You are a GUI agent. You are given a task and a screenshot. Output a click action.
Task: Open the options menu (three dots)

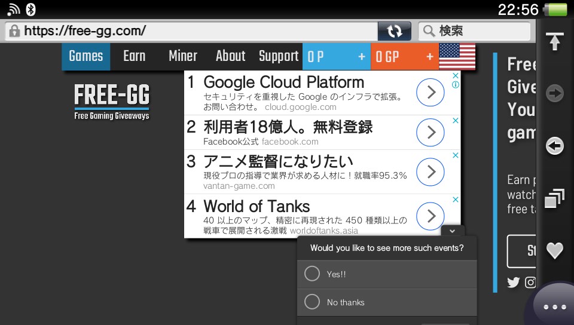point(554,306)
